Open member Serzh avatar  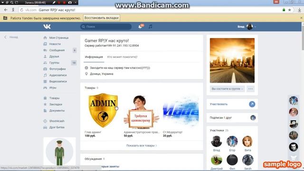pos(247,160)
